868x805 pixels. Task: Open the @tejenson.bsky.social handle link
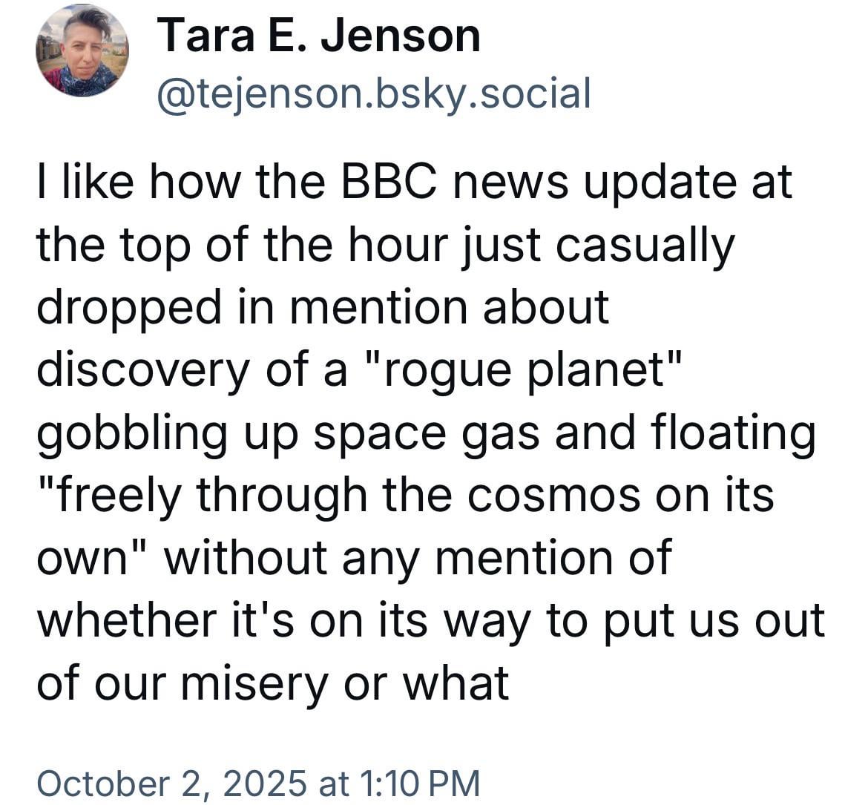pos(373,93)
